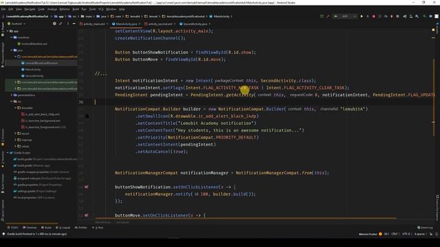Open the Refactor menu

coord(64,9)
